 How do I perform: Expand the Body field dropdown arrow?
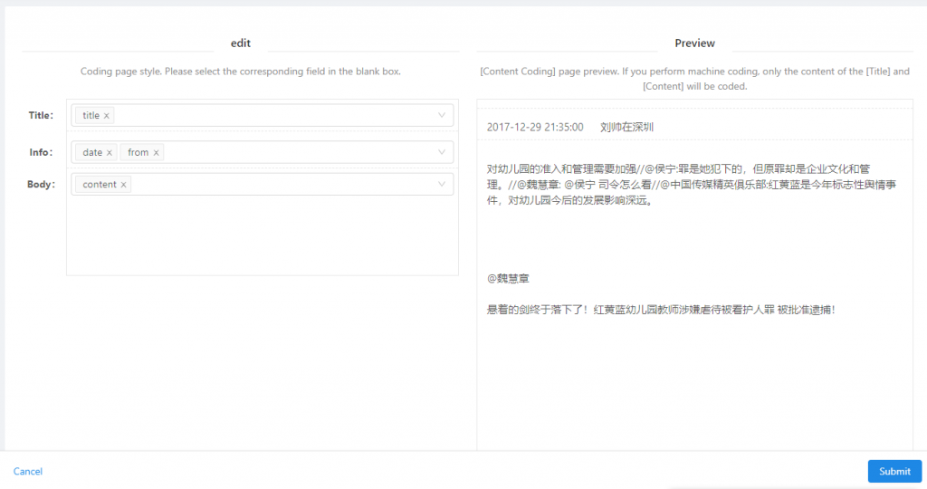(x=442, y=184)
